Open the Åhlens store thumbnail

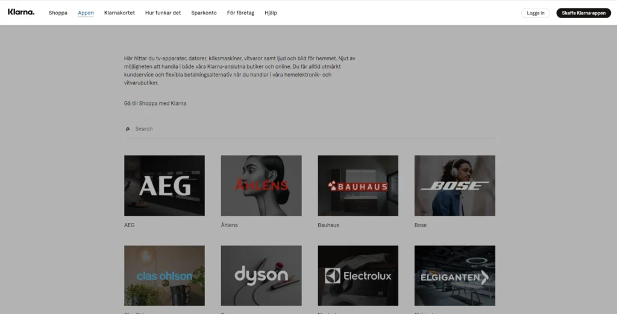pyautogui.click(x=262, y=186)
